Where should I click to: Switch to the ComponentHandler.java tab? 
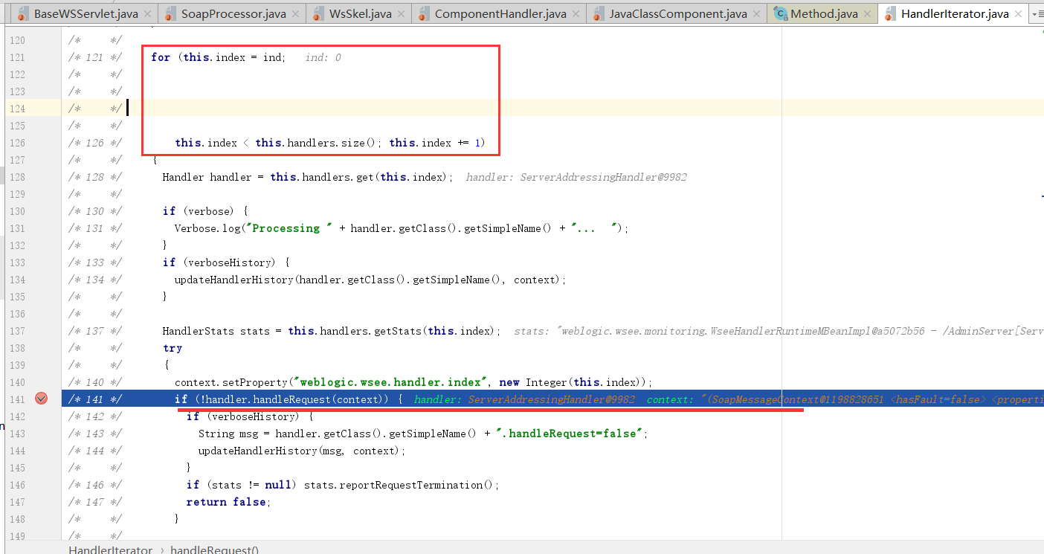(x=500, y=13)
